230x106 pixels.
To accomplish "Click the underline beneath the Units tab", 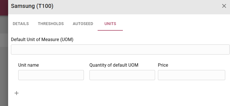I will (110, 30).
